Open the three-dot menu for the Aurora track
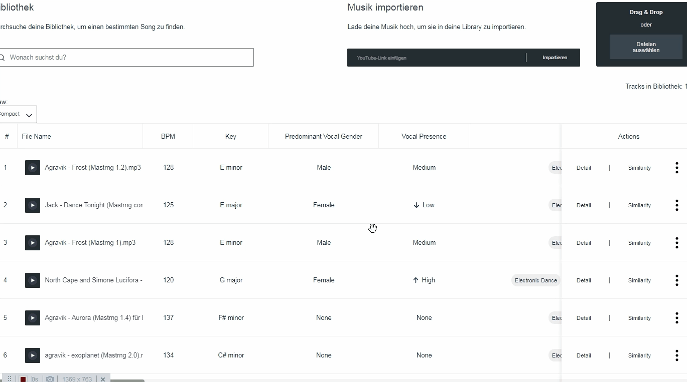This screenshot has height=382, width=687. coord(676,318)
